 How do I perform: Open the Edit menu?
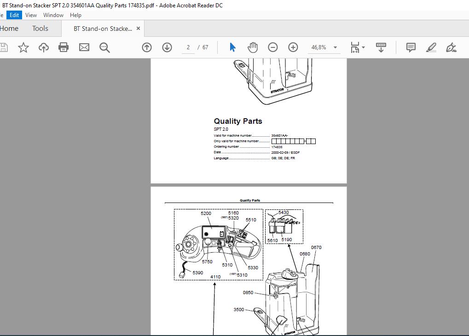pyautogui.click(x=14, y=15)
